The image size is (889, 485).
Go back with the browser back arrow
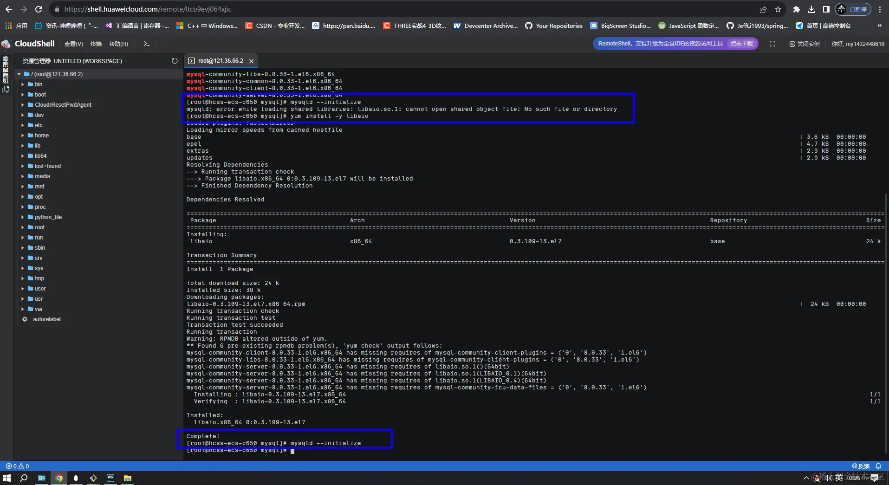[9, 9]
